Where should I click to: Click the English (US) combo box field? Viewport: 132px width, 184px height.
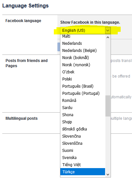[x=85, y=31]
